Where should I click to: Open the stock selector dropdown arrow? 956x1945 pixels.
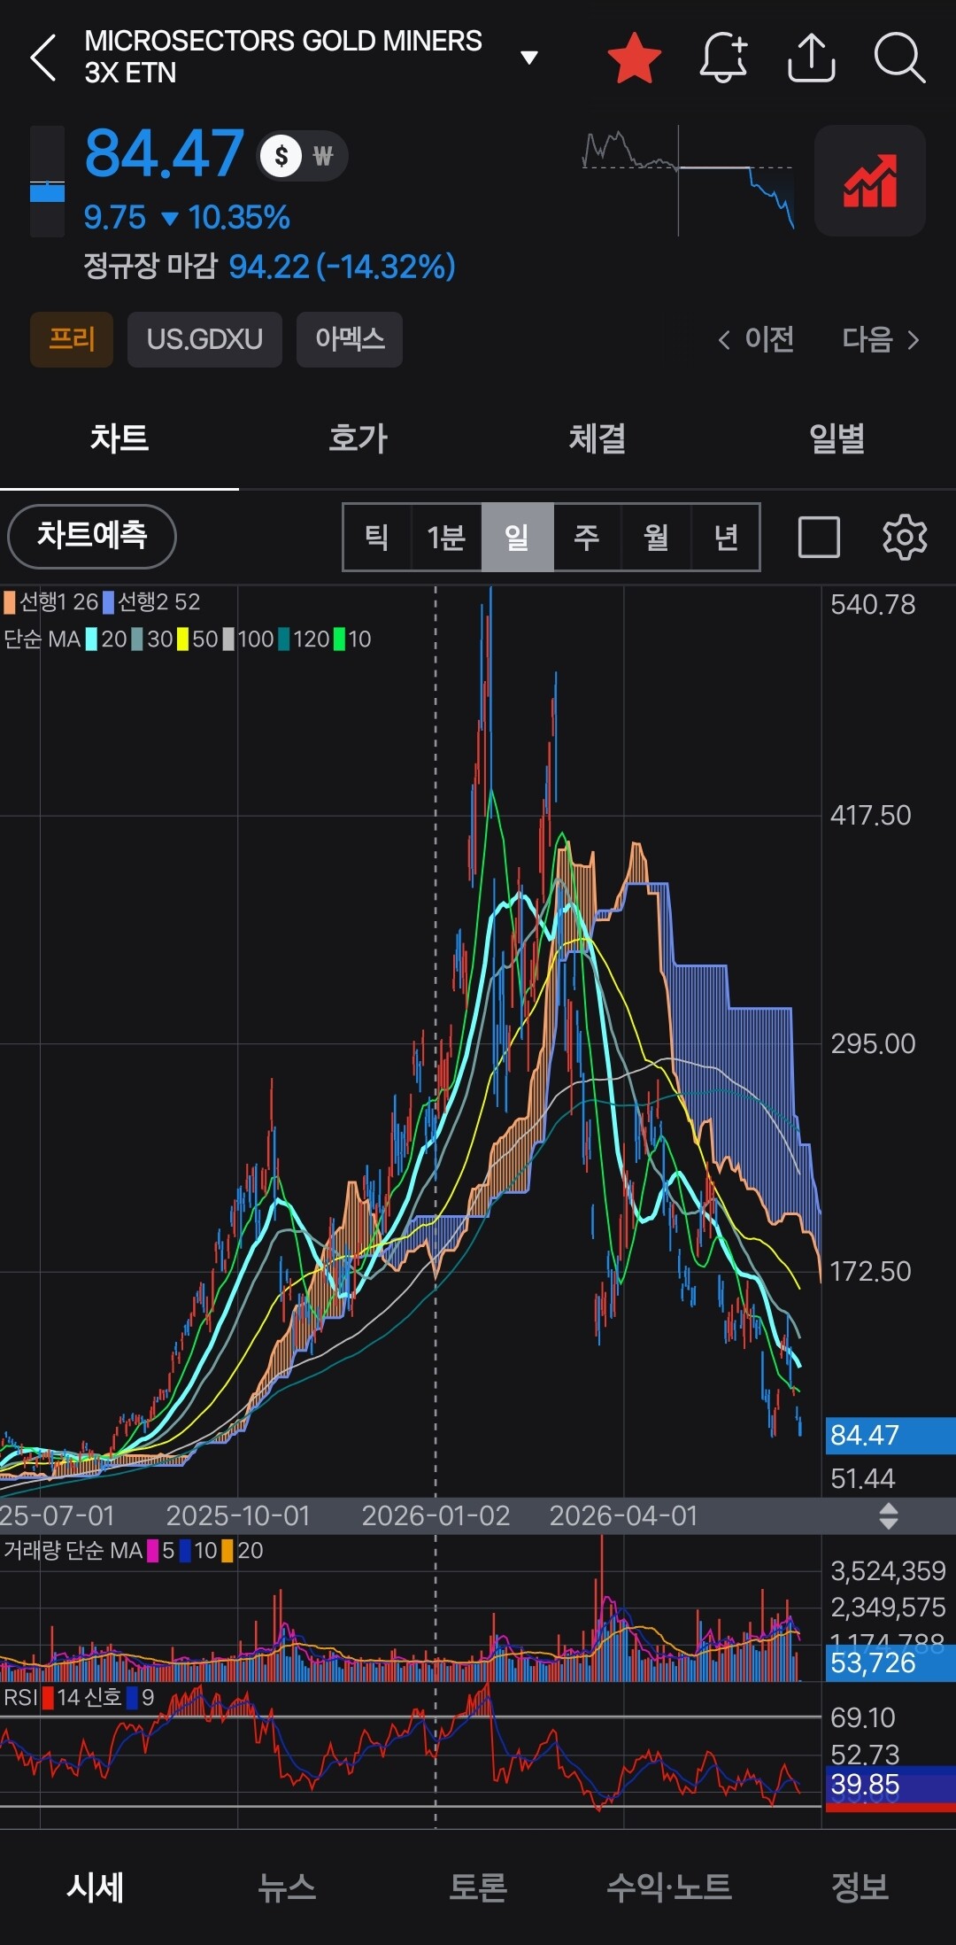[x=529, y=58]
